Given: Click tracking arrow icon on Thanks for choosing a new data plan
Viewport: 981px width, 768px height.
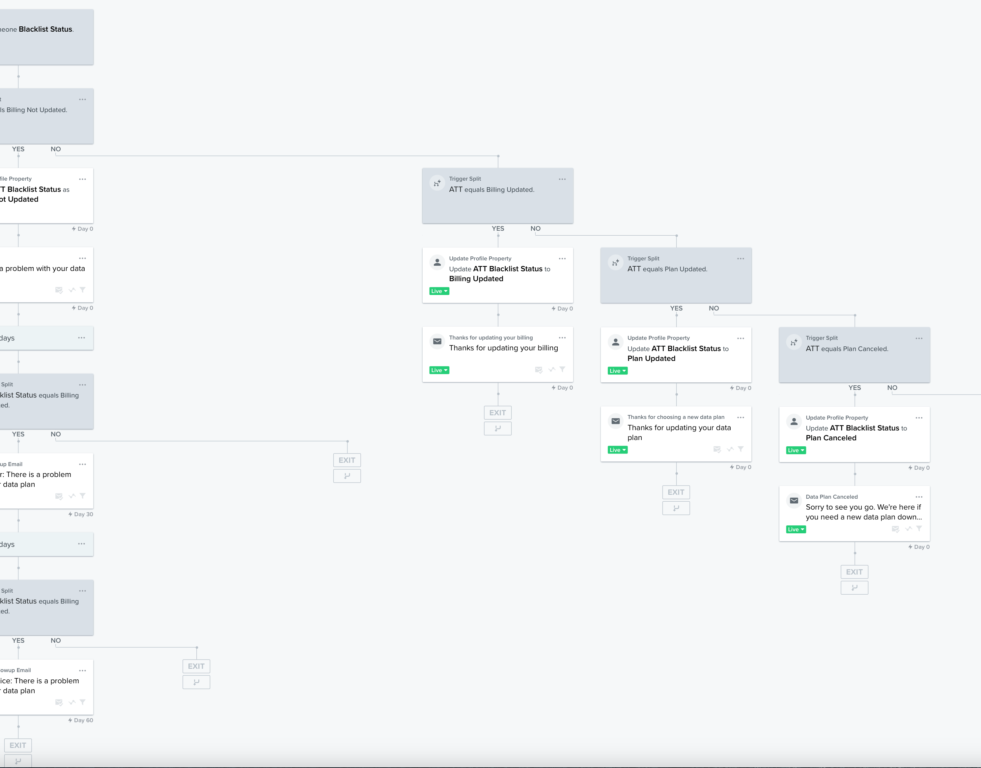Looking at the screenshot, I should [730, 449].
